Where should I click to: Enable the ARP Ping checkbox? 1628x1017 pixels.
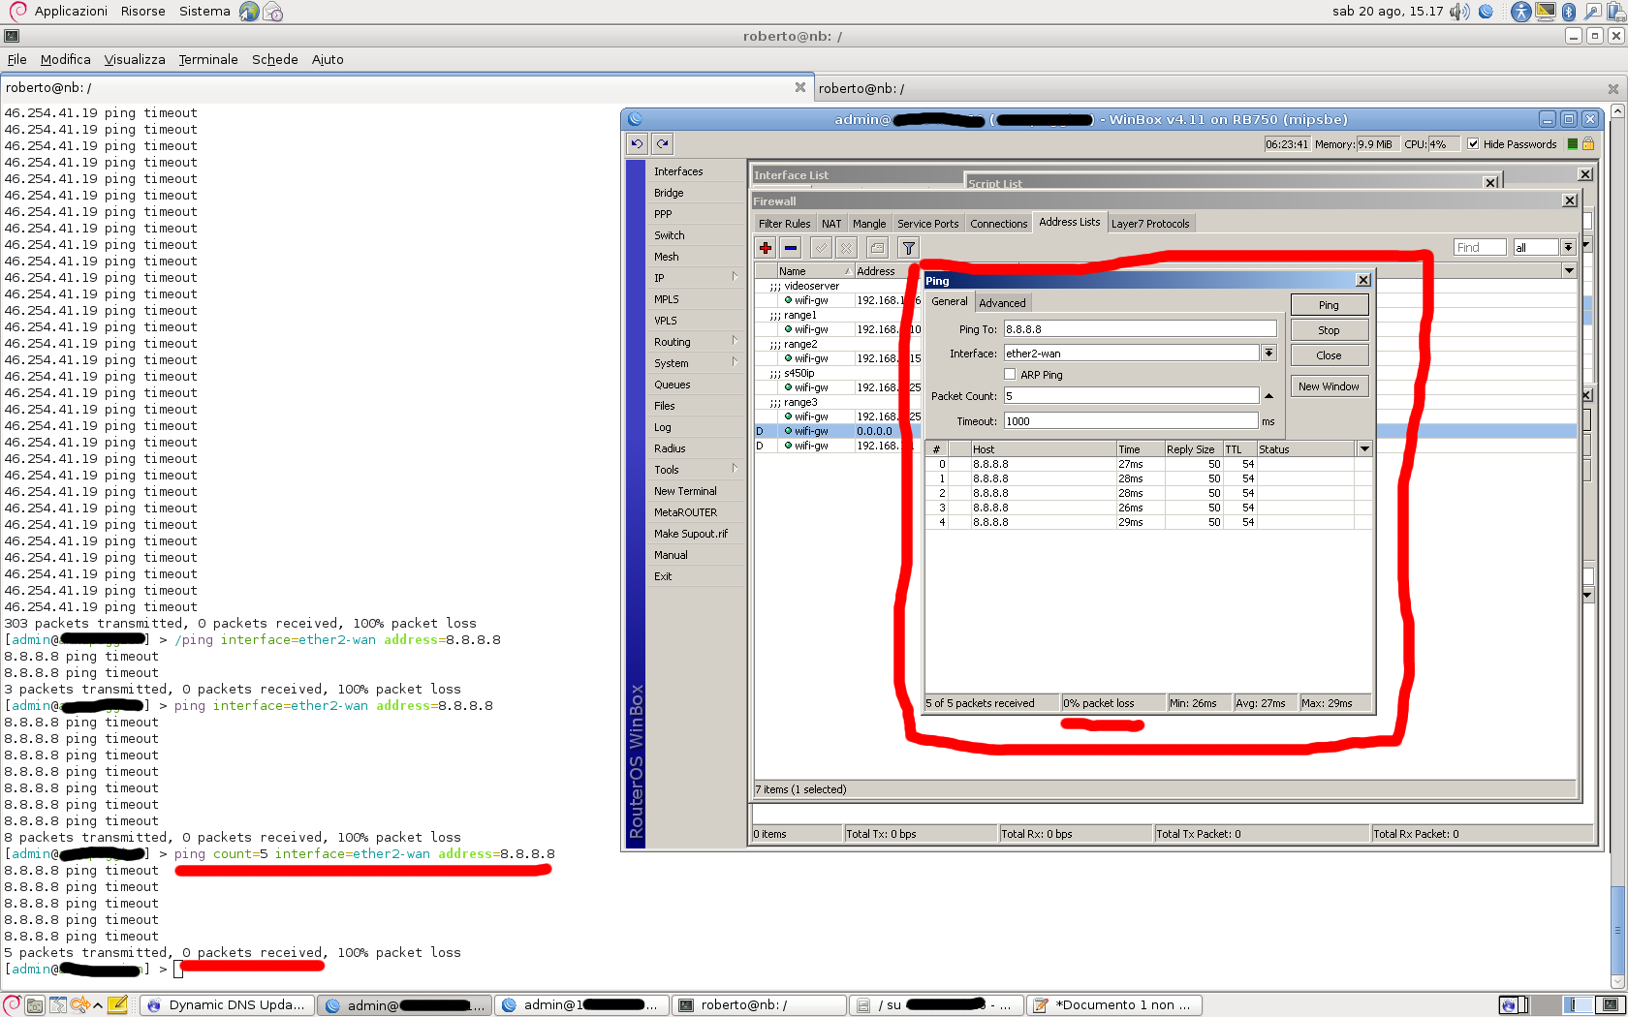pos(1010,375)
